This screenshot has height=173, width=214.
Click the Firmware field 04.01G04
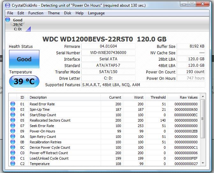pos(108,46)
